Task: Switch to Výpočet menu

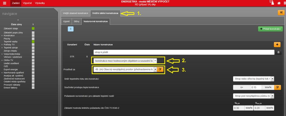Action: (27, 3)
